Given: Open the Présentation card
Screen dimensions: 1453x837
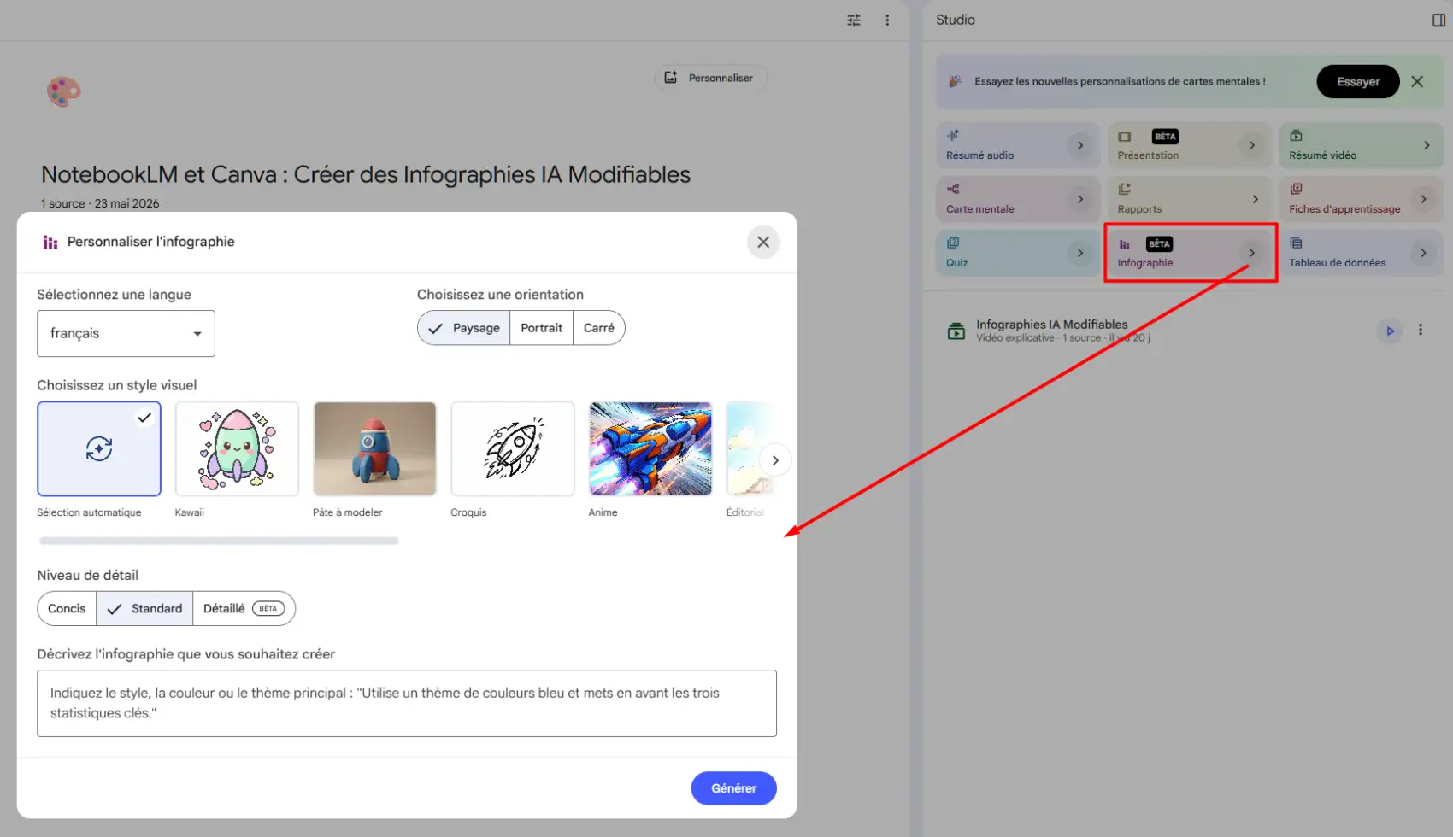Looking at the screenshot, I should pyautogui.click(x=1189, y=145).
